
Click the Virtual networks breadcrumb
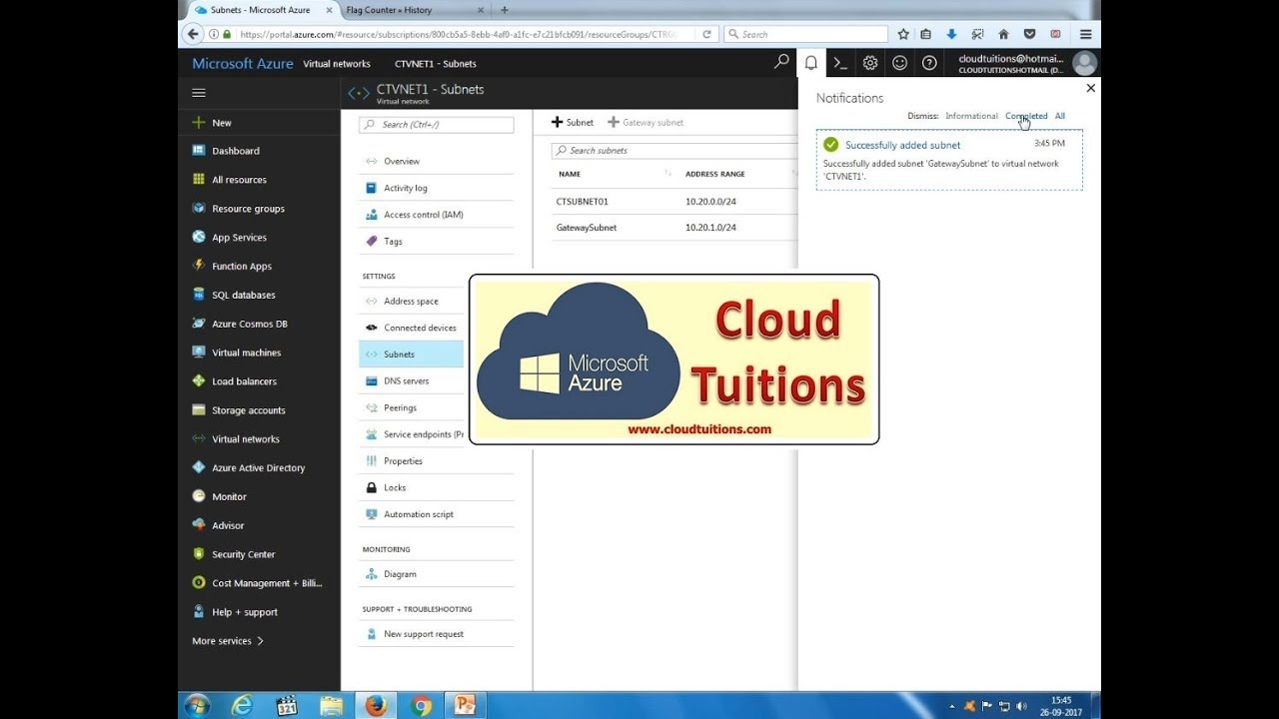click(337, 64)
